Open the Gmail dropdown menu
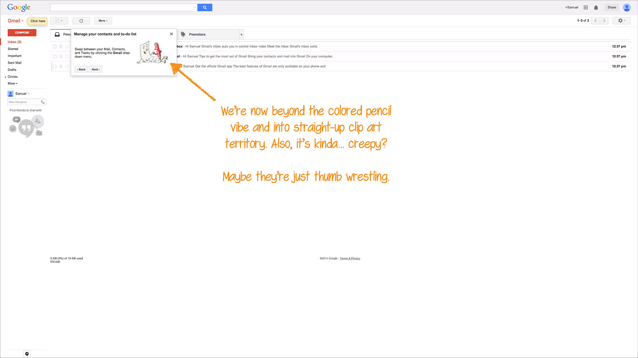The width and height of the screenshot is (638, 358). click(16, 21)
